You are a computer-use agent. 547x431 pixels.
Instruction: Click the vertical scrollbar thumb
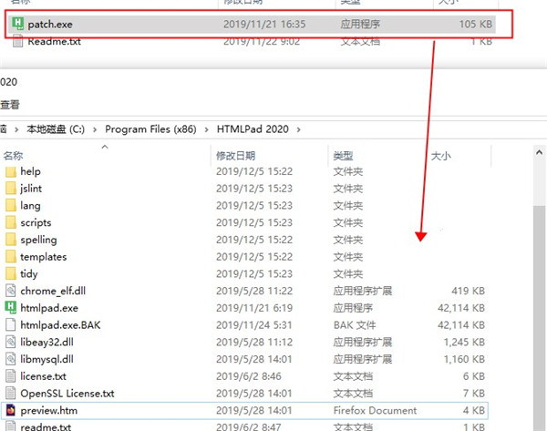tap(540, 318)
